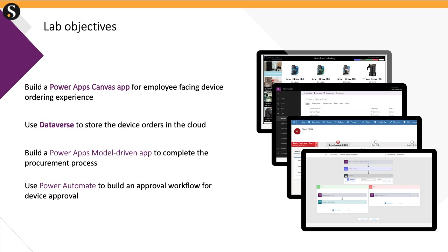
Task: Click the circular S logo at top-left
Action: (x=12, y=11)
